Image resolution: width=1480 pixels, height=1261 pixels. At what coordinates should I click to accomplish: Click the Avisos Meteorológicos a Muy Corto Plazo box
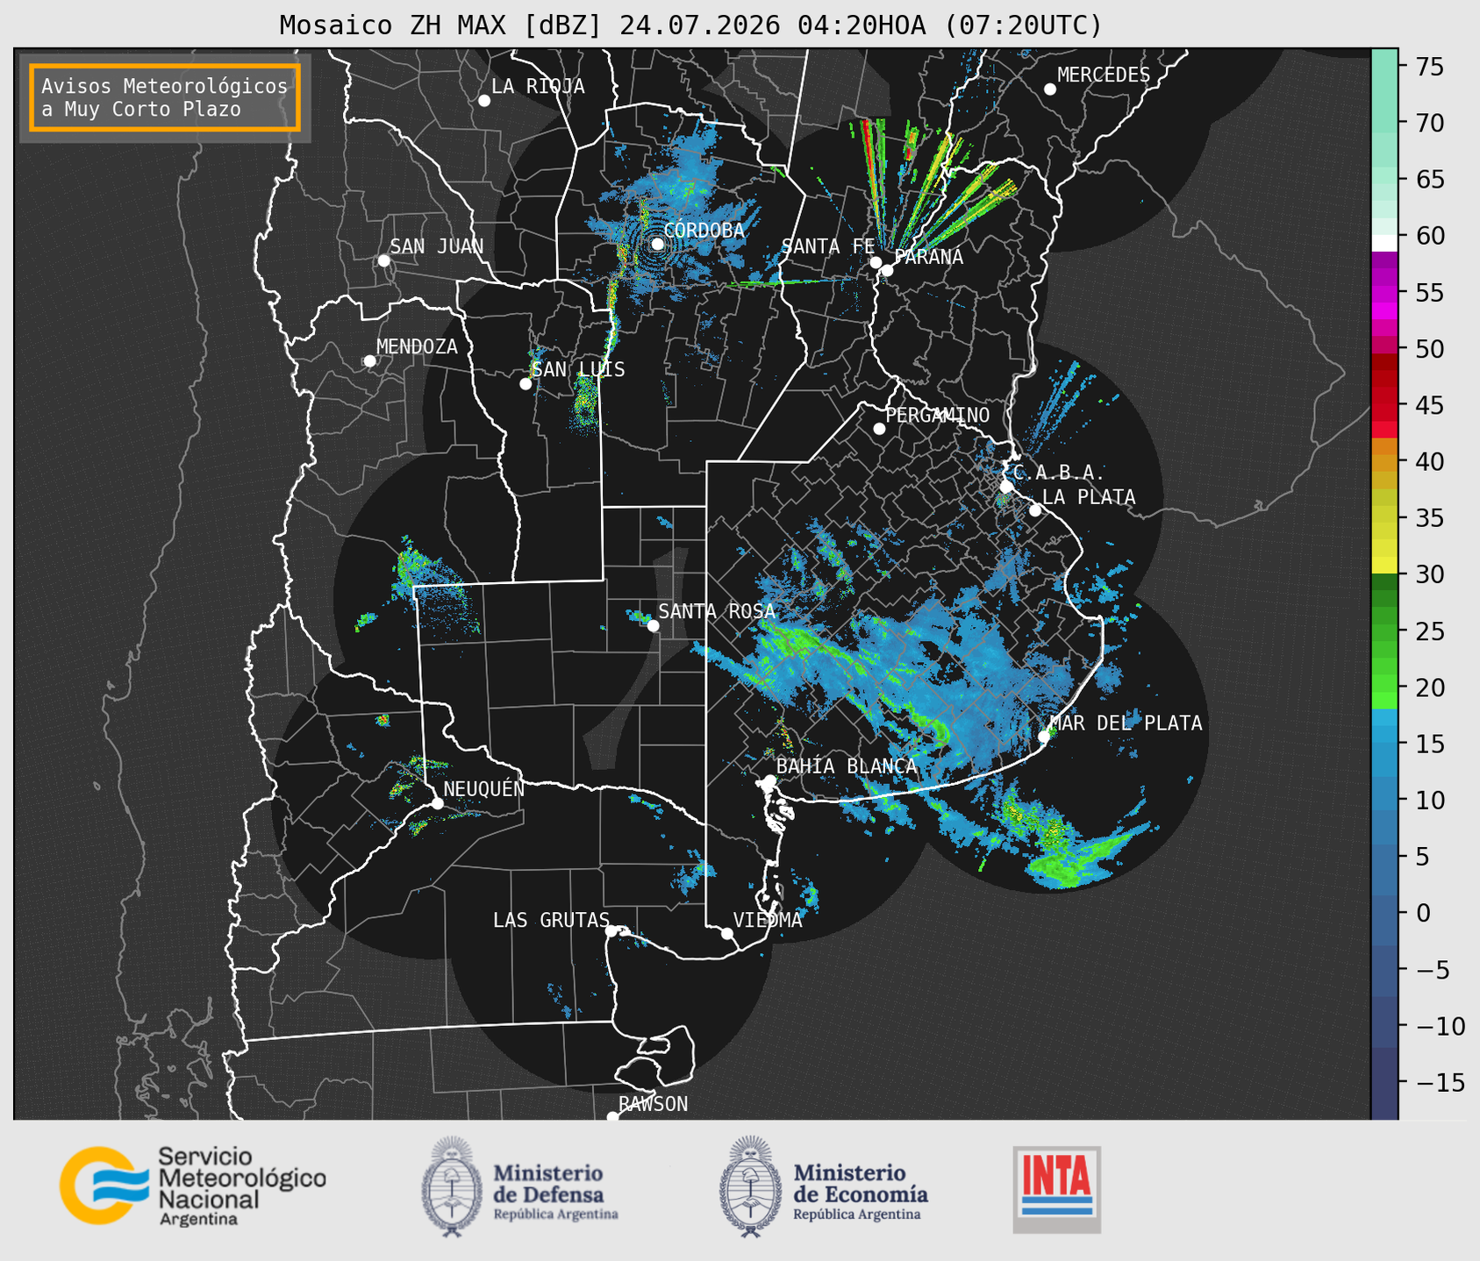click(x=165, y=97)
